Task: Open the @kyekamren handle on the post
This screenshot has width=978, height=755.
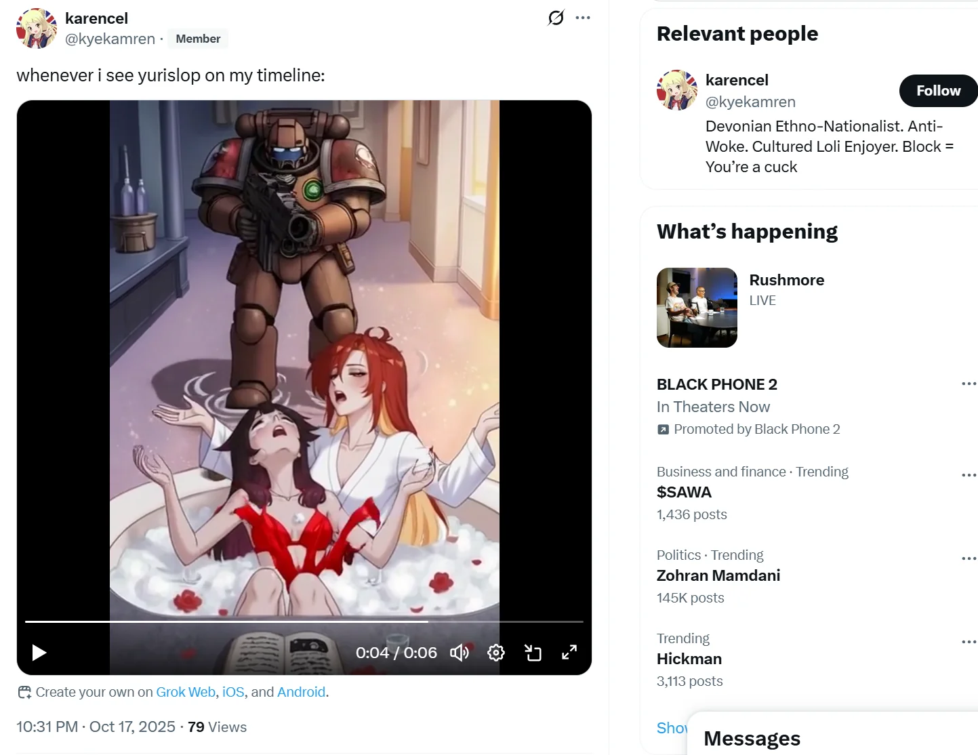Action: pyautogui.click(x=110, y=39)
